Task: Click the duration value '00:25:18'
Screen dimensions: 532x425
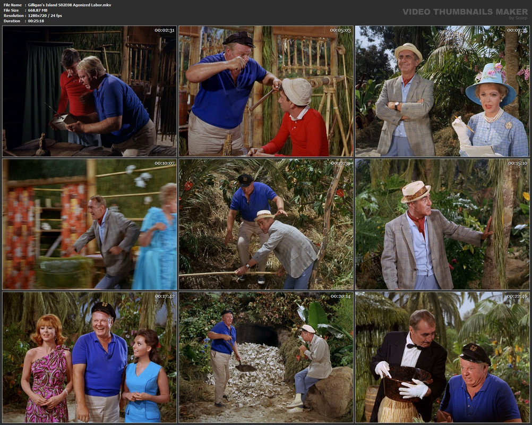Action: tap(36, 21)
